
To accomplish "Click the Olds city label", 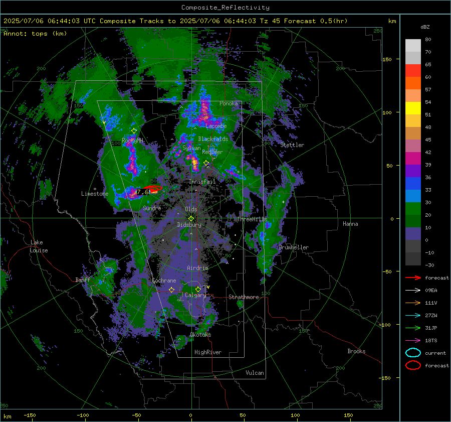I will tap(191, 209).
